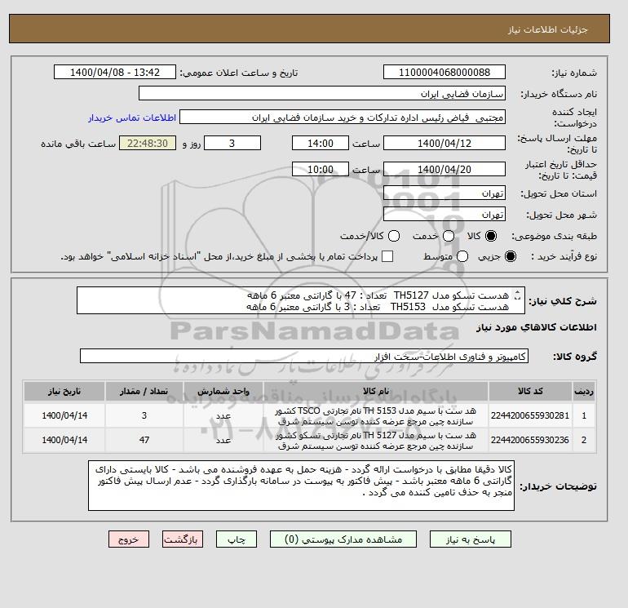Viewport: 628px width, 608px height.
Task: Click the row 1 need date 1400/04/14
Action: coord(64,415)
